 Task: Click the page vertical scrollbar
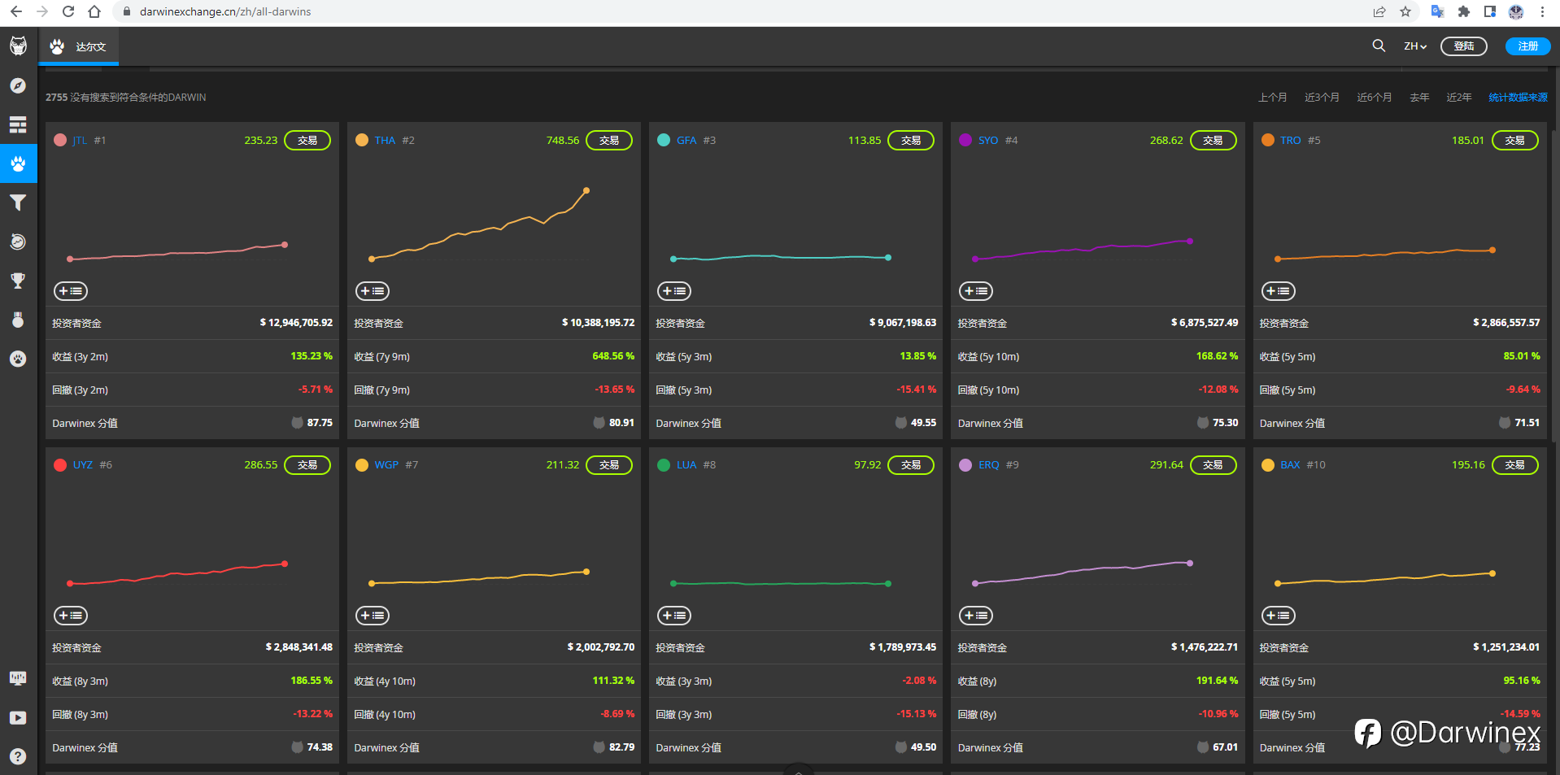(1555, 285)
